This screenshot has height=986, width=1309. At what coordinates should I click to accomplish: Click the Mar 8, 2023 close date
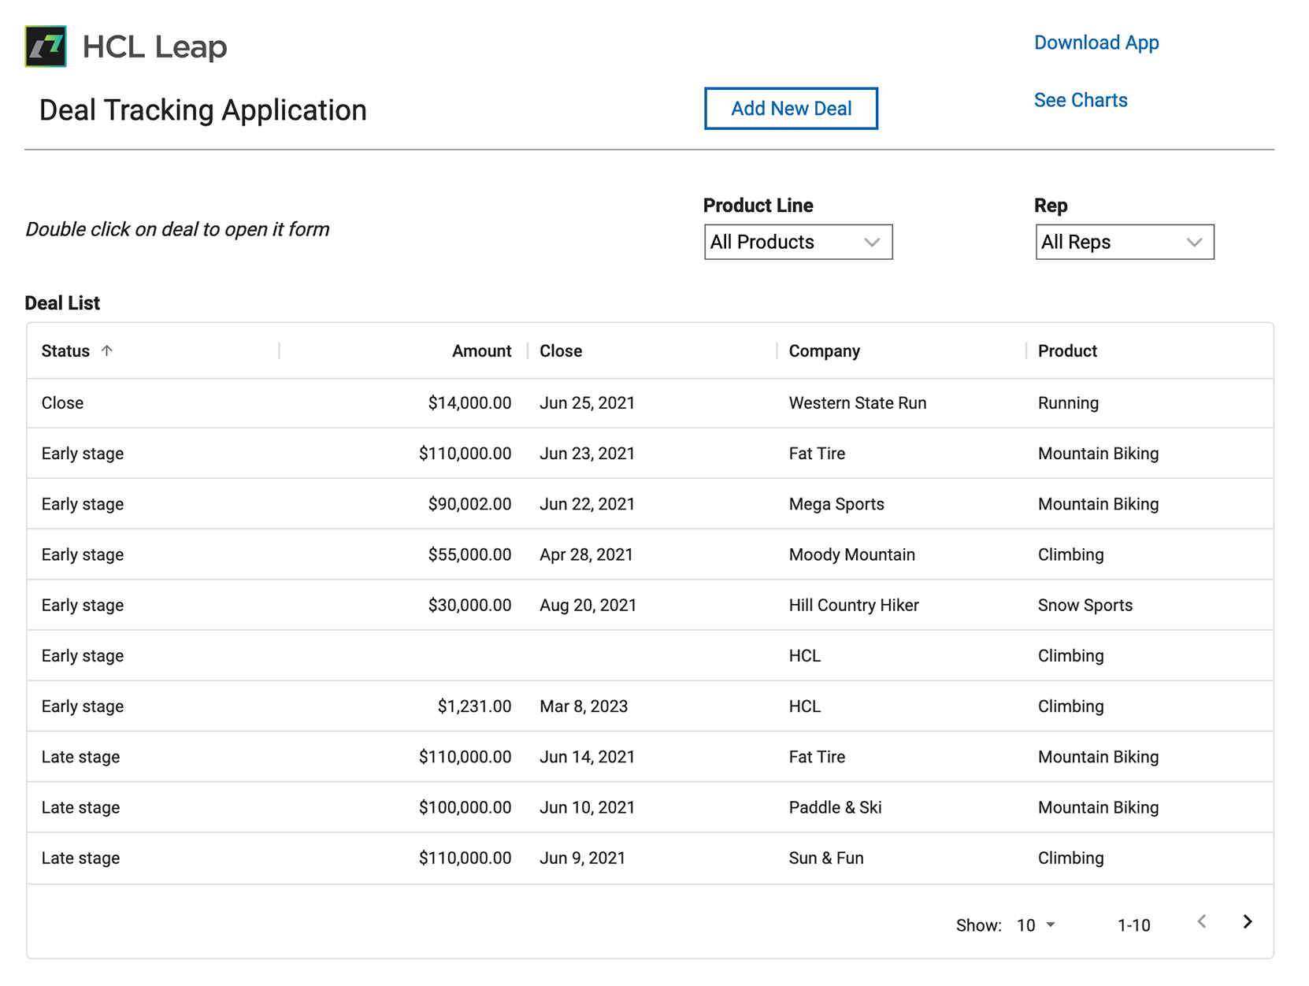click(x=584, y=706)
